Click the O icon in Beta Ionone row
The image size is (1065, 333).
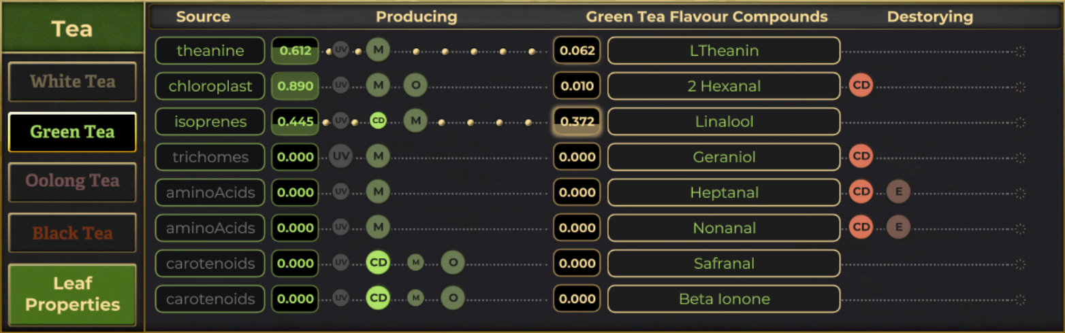[452, 298]
